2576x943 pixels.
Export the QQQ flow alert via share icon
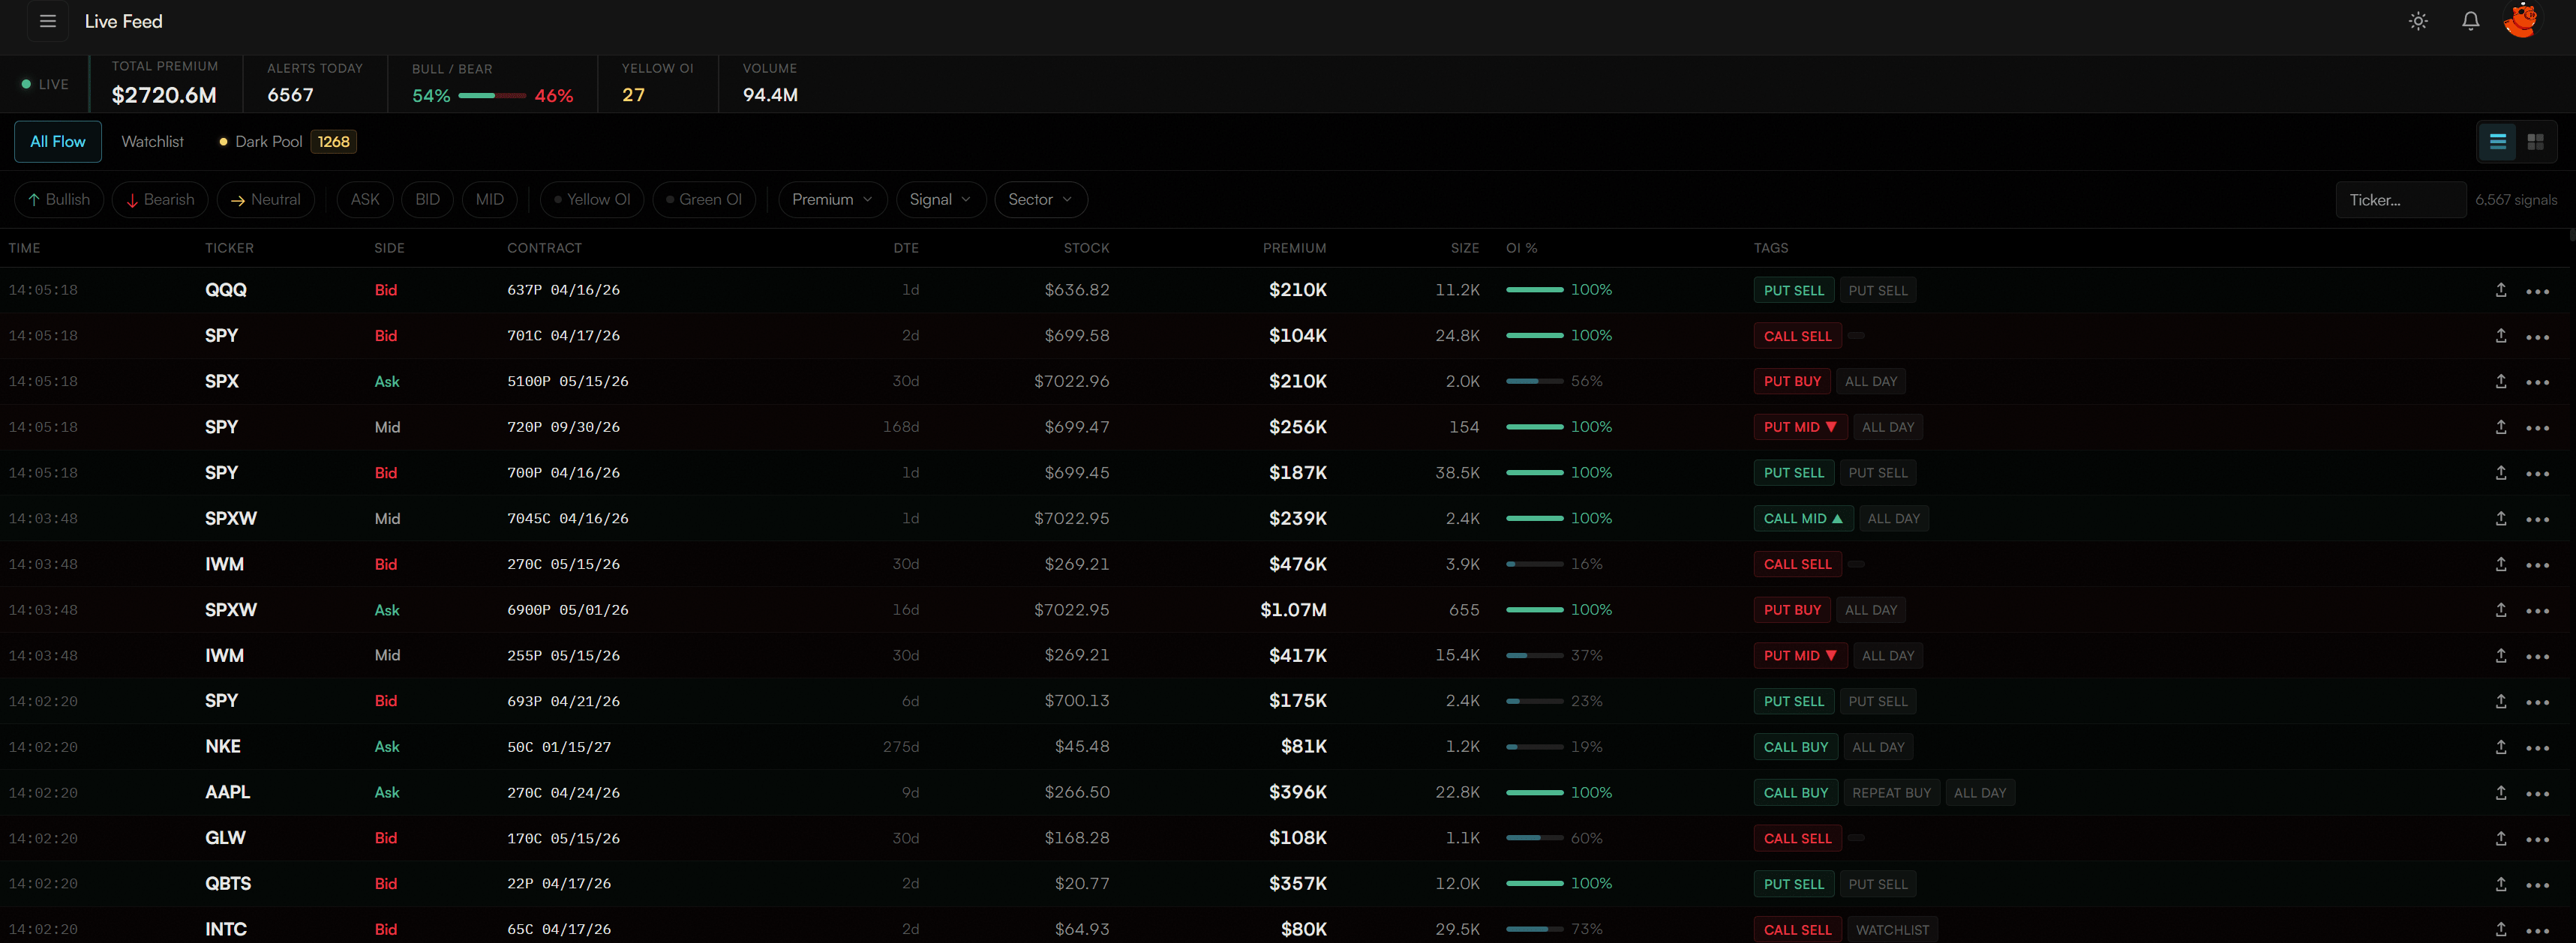tap(2501, 289)
